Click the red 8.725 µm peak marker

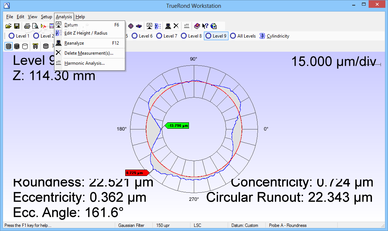pos(137,173)
